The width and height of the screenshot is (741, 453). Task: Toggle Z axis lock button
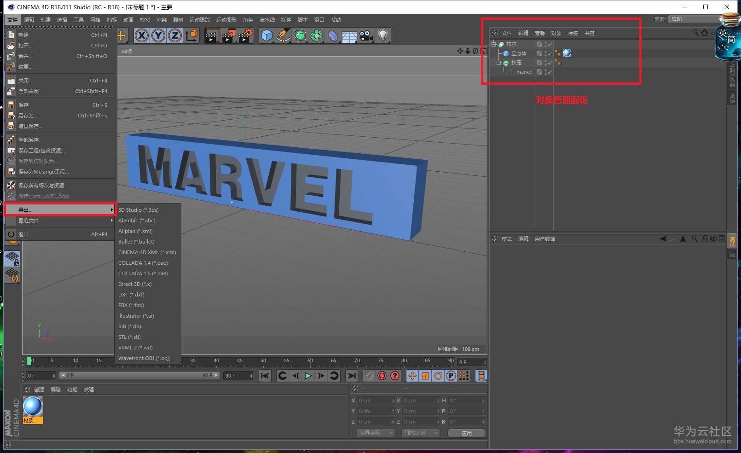(x=175, y=35)
